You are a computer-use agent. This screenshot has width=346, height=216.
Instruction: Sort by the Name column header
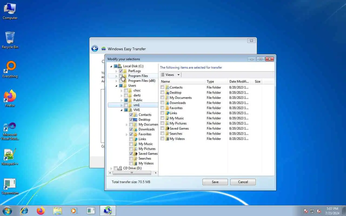coord(183,81)
